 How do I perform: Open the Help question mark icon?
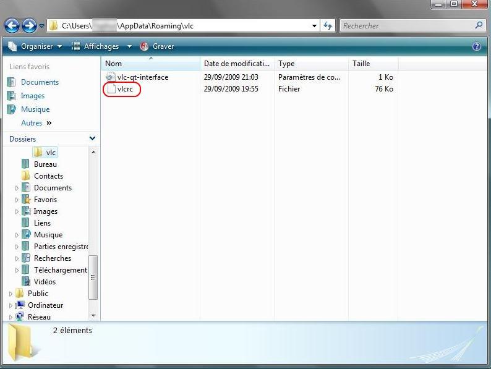(x=477, y=46)
